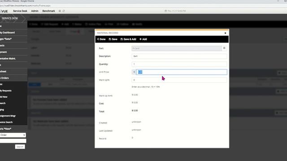Open the Part lookup list icon

click(x=224, y=48)
